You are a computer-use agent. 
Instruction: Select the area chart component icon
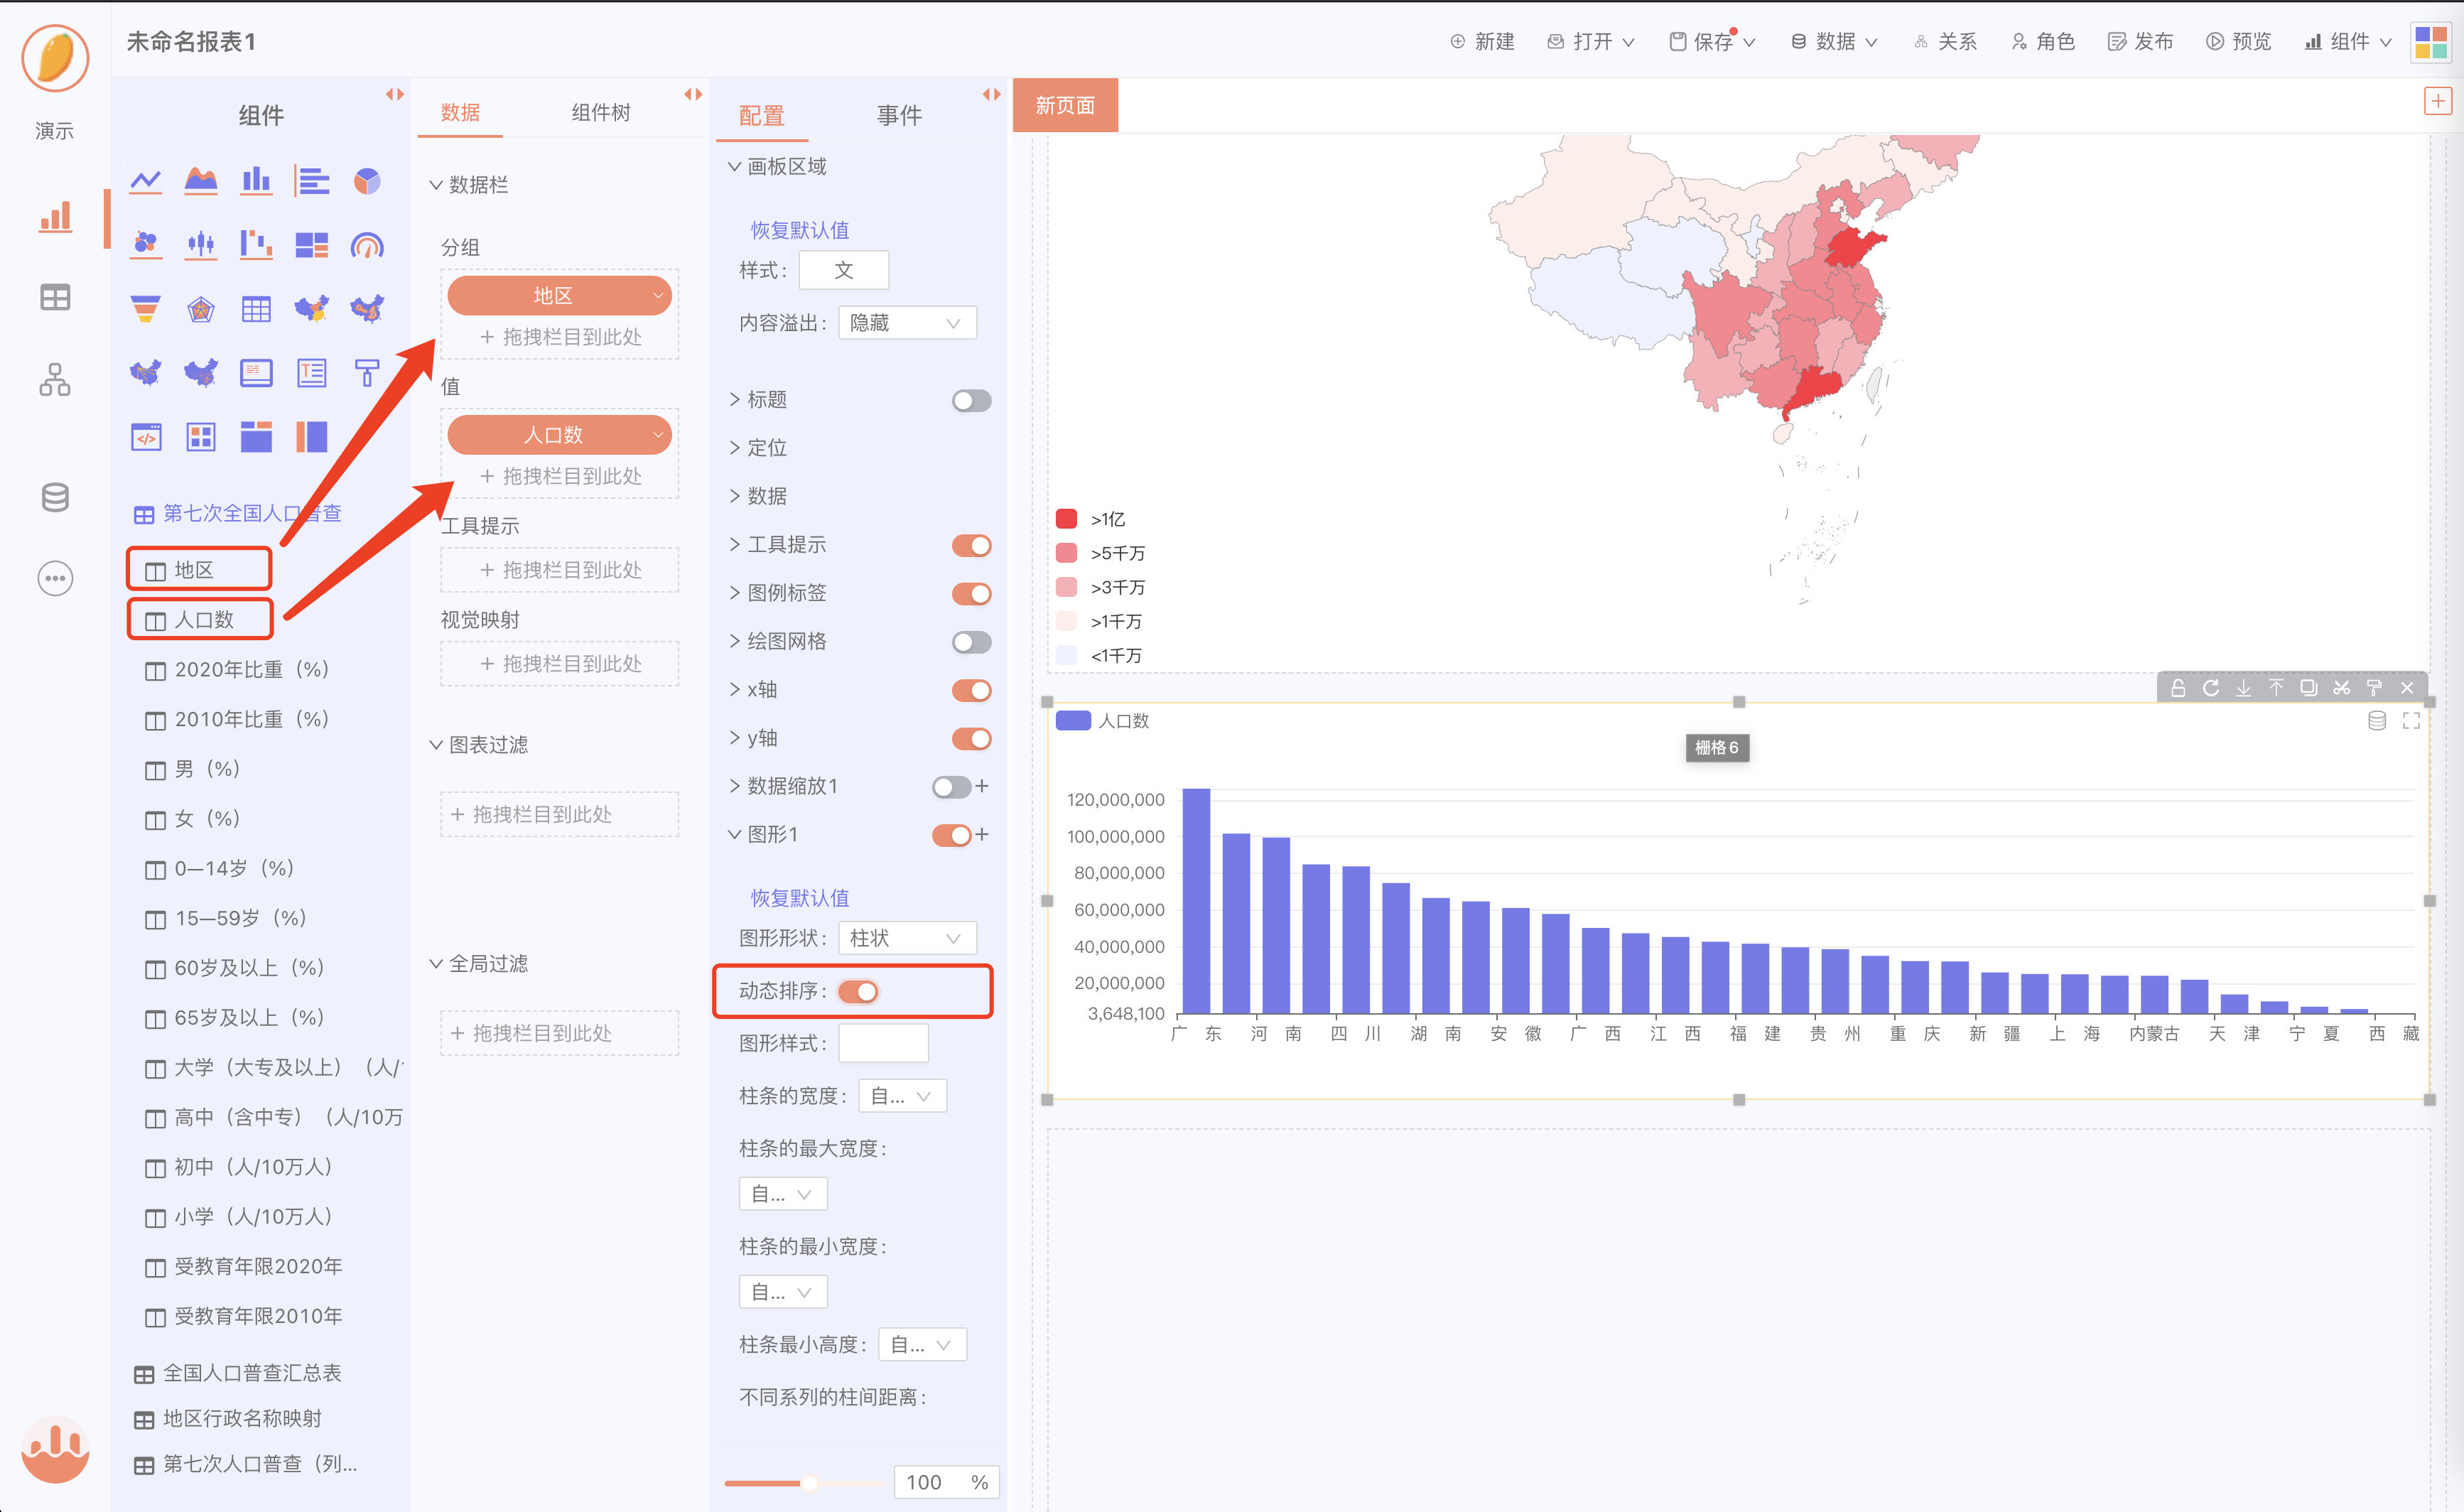tap(201, 181)
